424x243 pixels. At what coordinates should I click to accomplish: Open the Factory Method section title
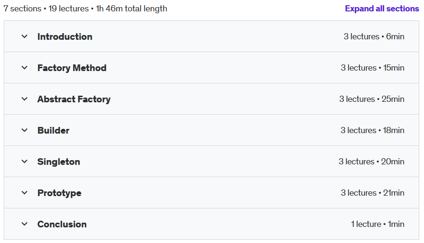pyautogui.click(x=72, y=68)
